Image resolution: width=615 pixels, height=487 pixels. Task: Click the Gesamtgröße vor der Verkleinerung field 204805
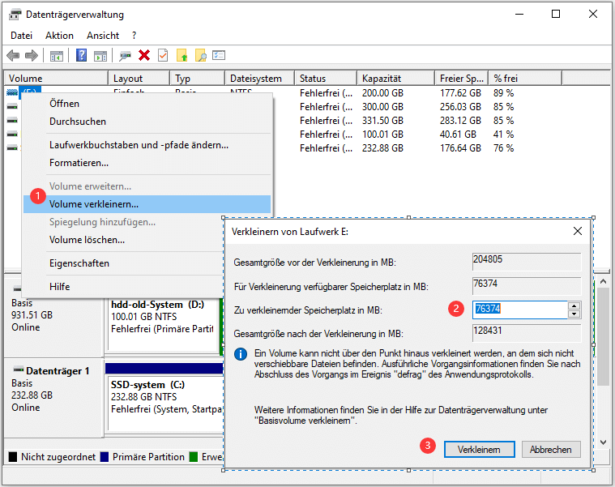tap(527, 262)
